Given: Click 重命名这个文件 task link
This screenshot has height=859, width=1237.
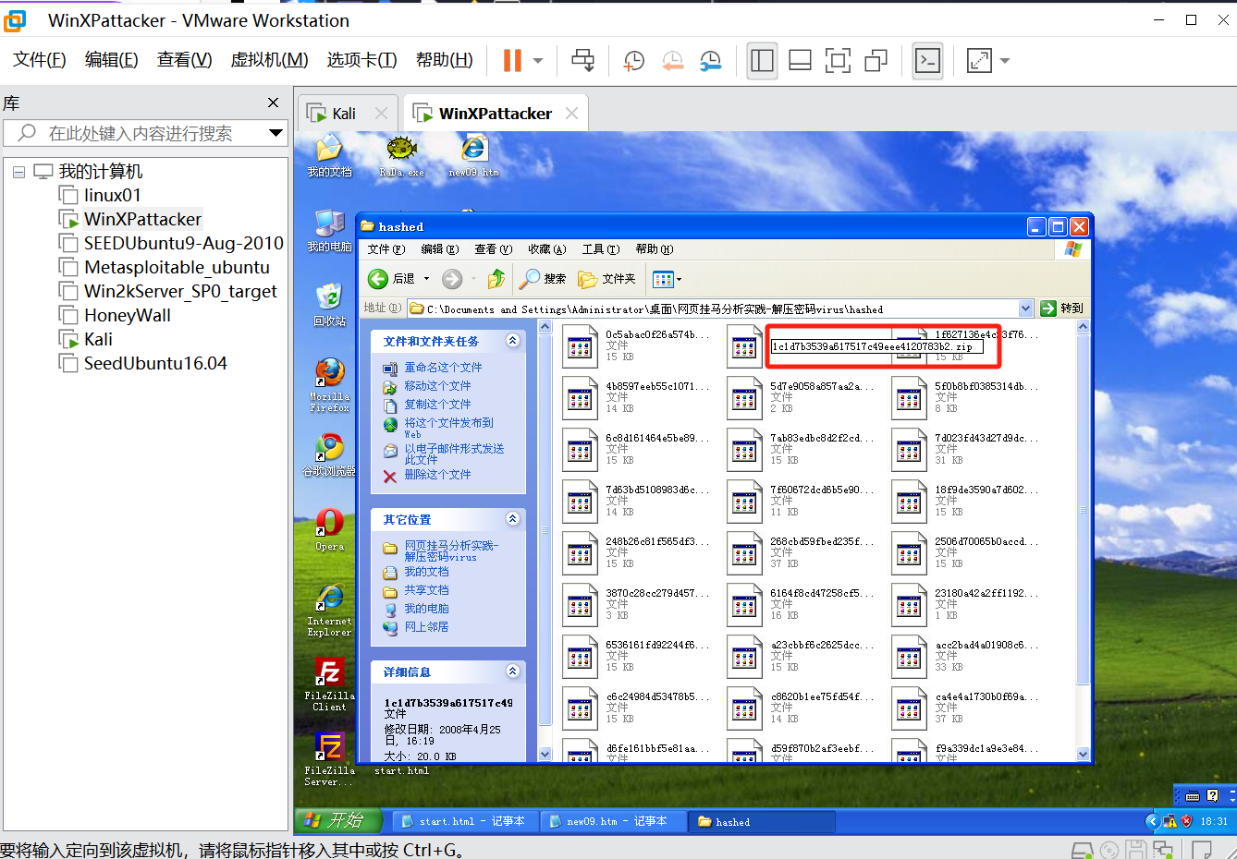Looking at the screenshot, I should [443, 368].
